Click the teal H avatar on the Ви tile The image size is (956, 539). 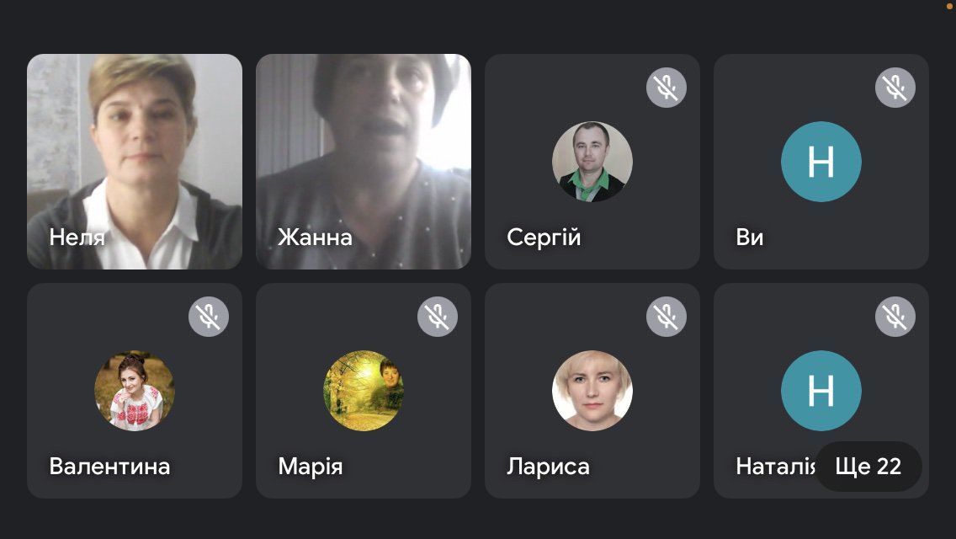click(x=821, y=161)
